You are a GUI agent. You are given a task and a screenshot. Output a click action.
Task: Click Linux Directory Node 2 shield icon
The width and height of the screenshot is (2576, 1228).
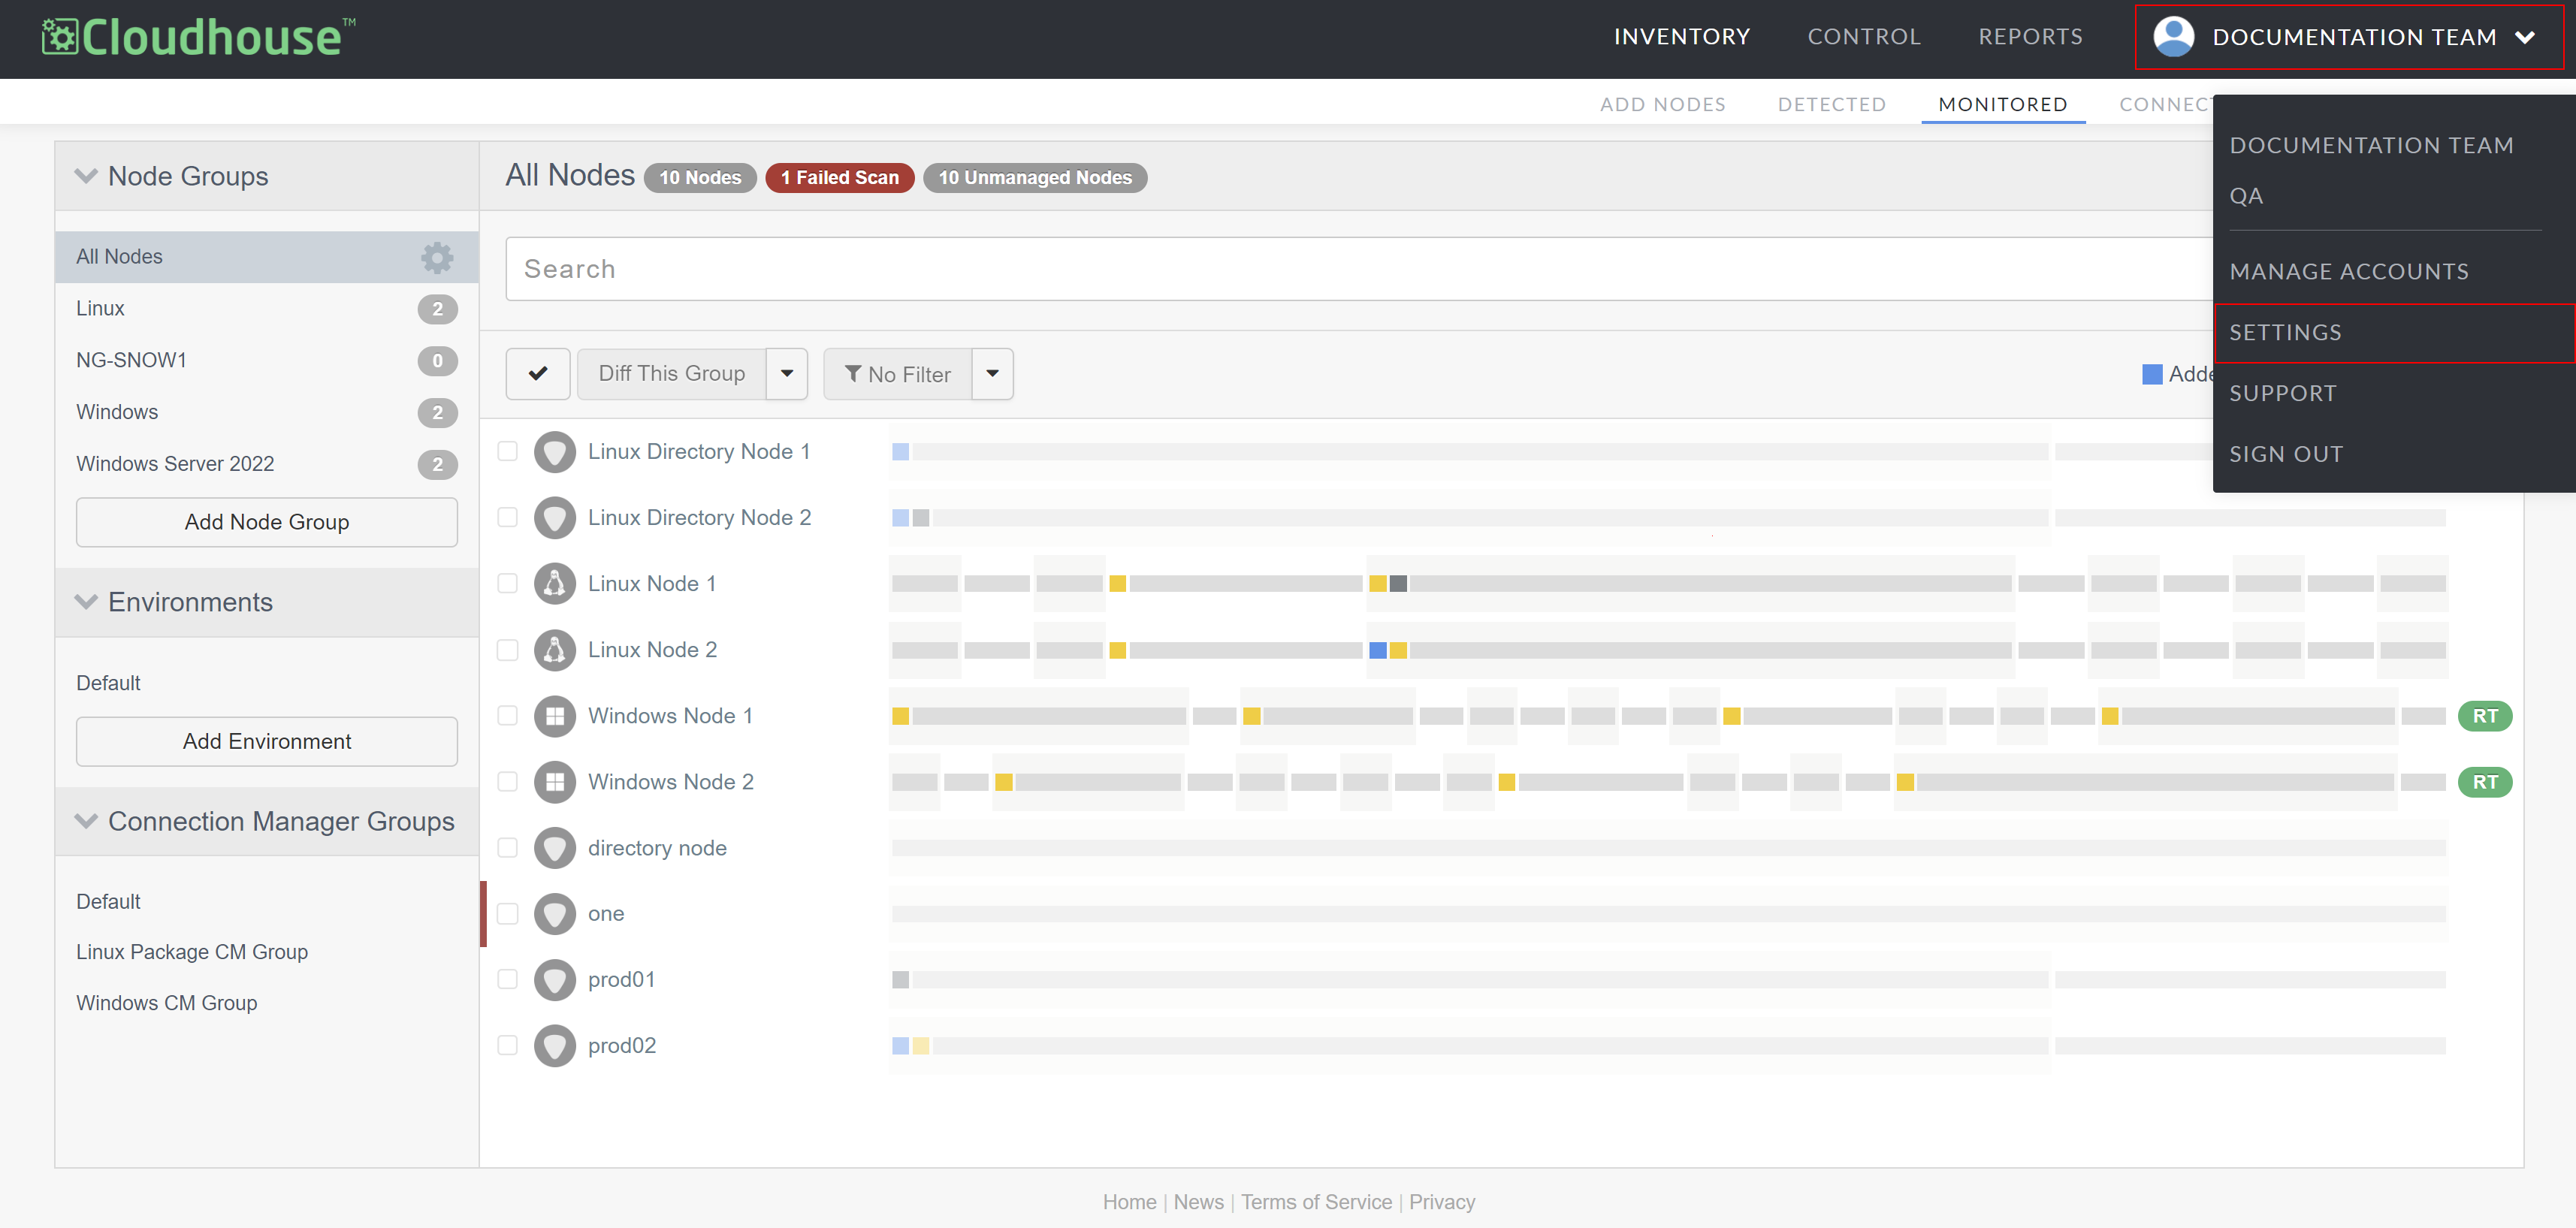coord(555,518)
